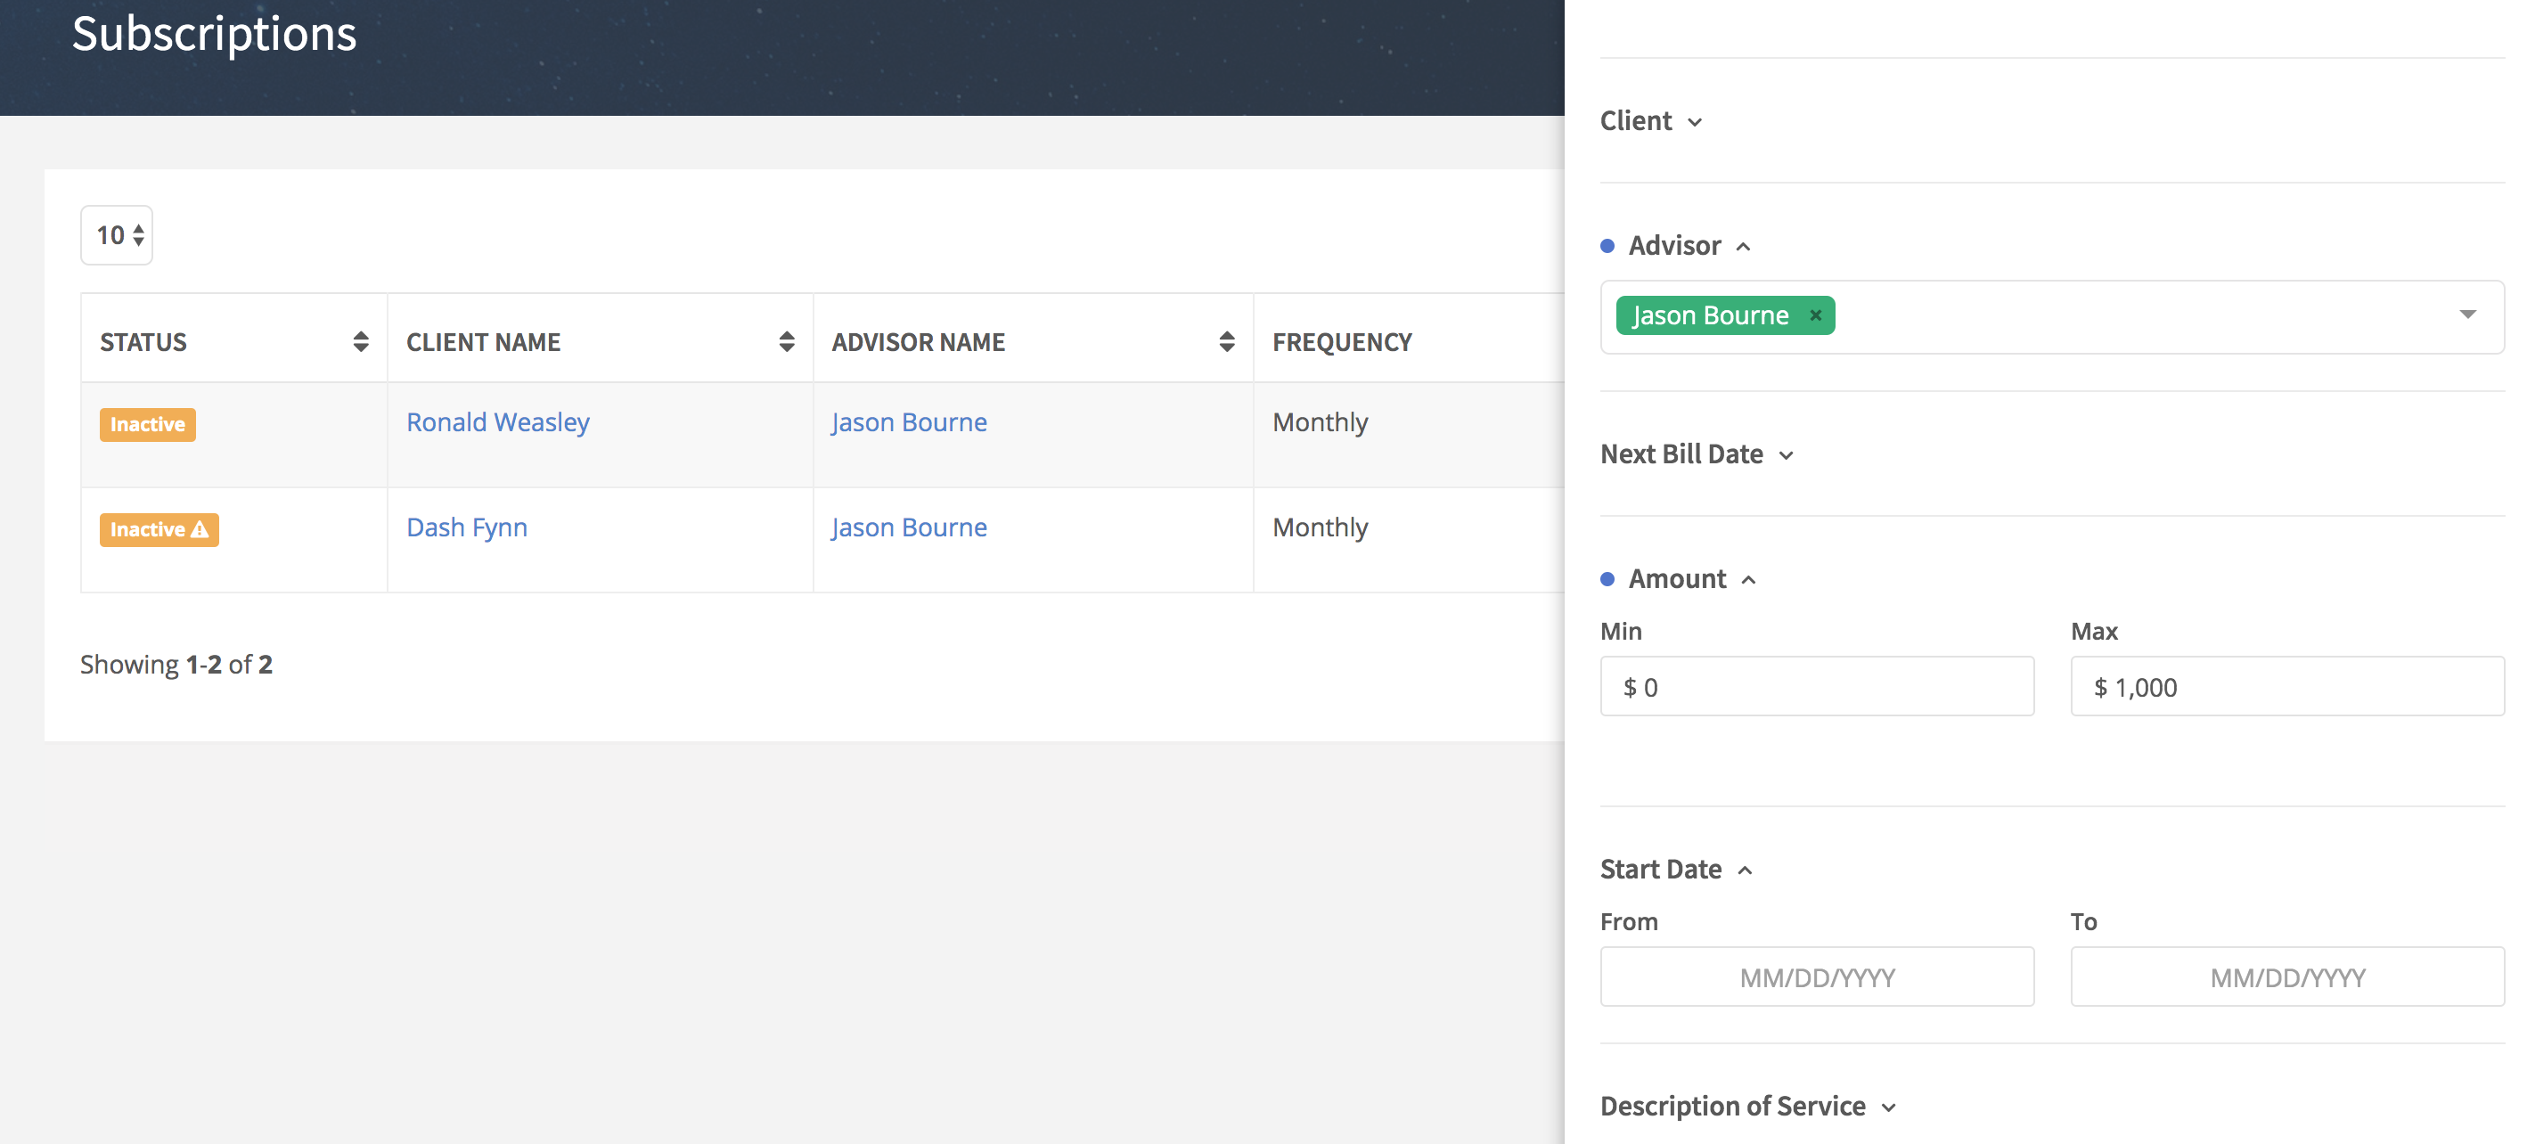Click the sort arrow on STATUS column
The width and height of the screenshot is (2527, 1144).
[361, 340]
